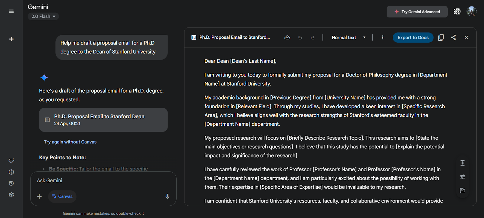Viewport: 484px width, 218px height.
Task: Open the canvas more options menu
Action: point(382,37)
